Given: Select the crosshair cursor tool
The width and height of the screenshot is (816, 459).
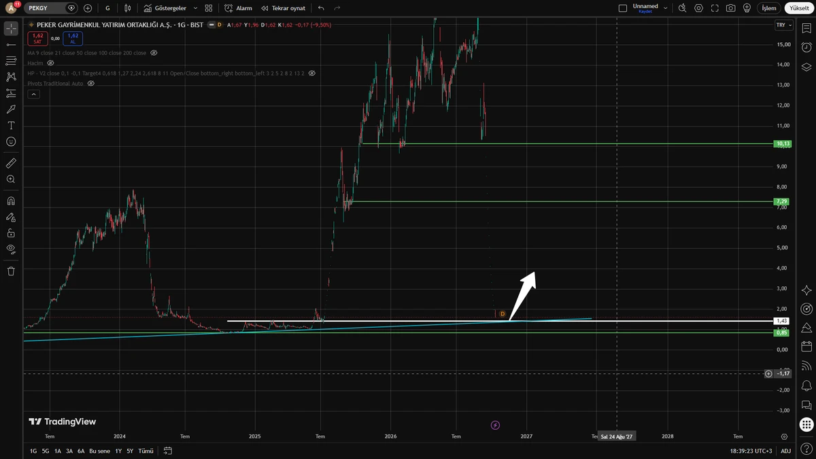Looking at the screenshot, I should (11, 29).
